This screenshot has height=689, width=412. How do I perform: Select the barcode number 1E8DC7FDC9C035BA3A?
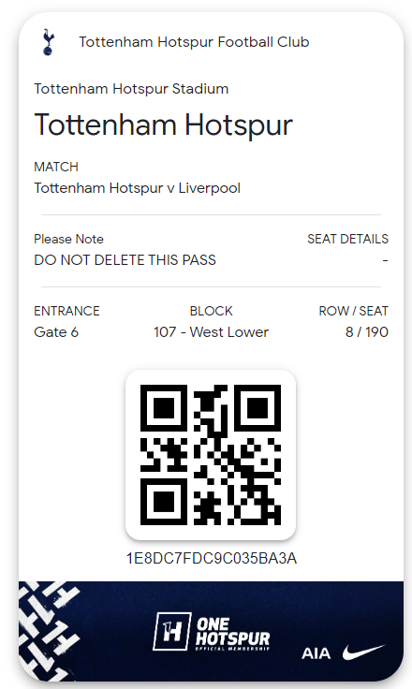coord(212,559)
